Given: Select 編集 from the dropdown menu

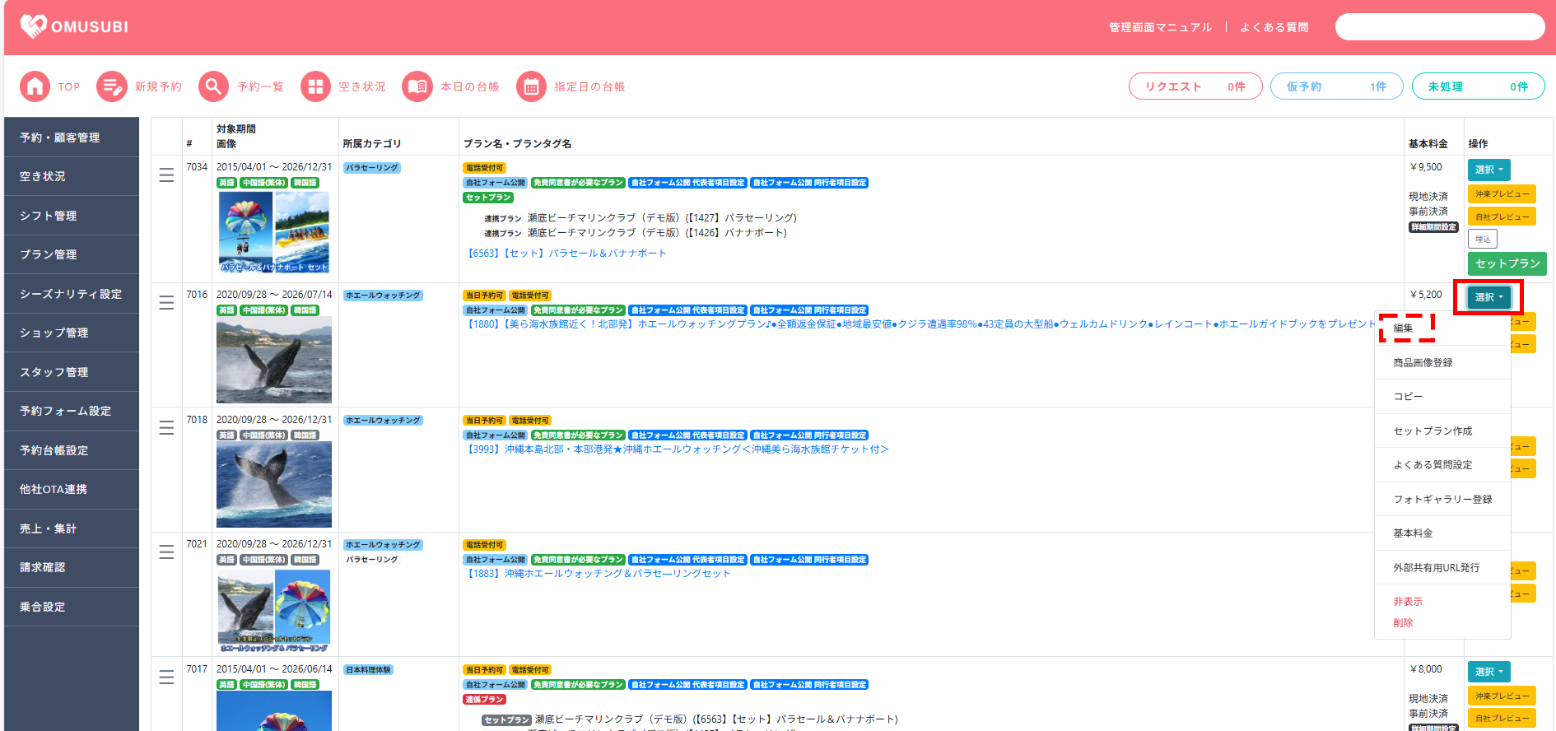Looking at the screenshot, I should [x=1404, y=328].
